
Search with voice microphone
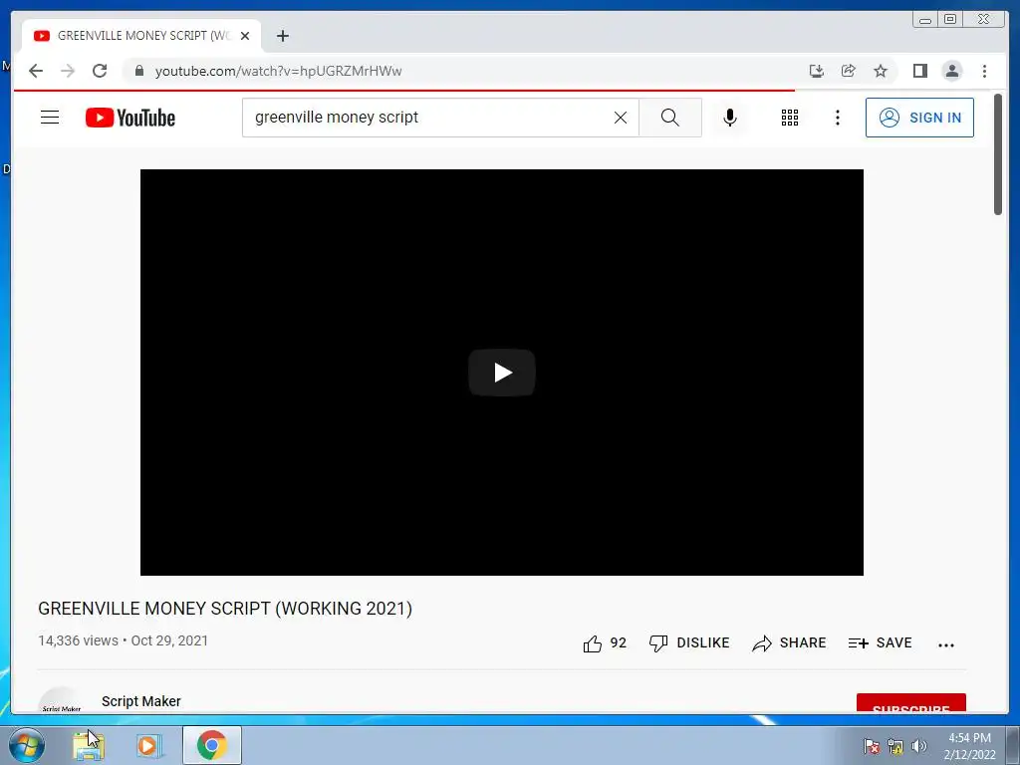[730, 118]
